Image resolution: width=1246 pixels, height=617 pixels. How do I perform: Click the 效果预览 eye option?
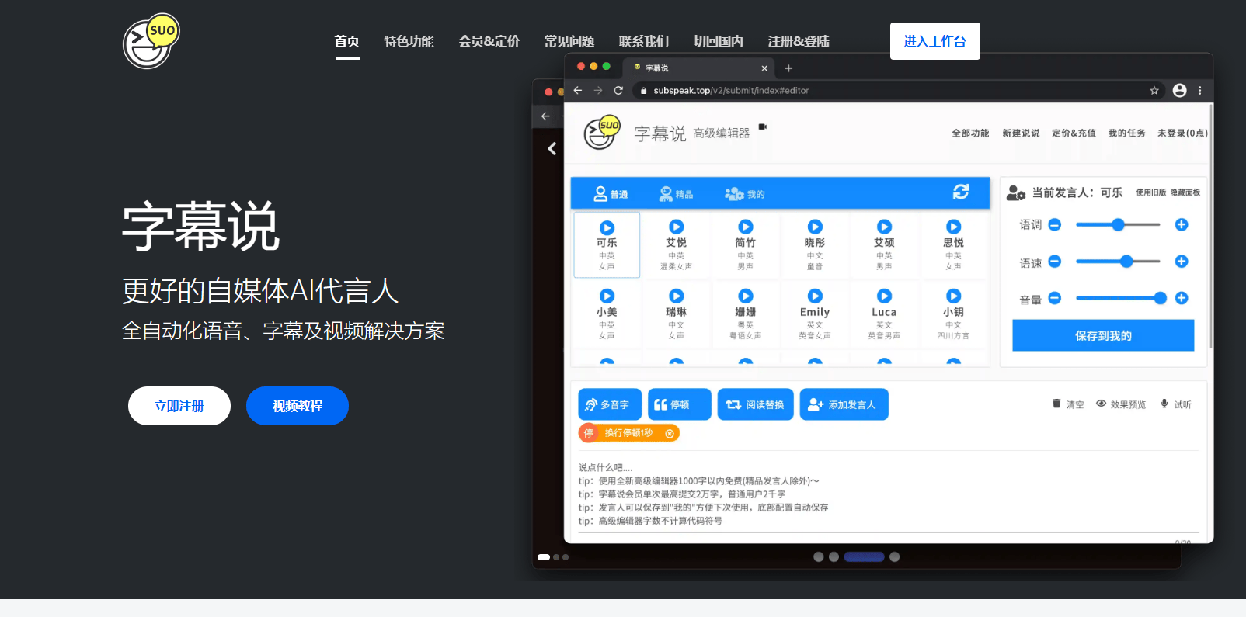coord(1121,404)
